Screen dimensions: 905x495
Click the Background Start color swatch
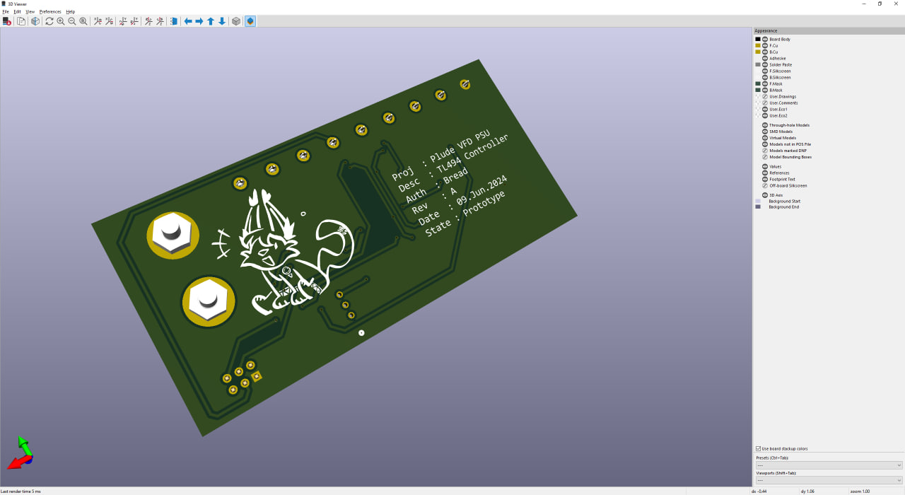tap(757, 202)
